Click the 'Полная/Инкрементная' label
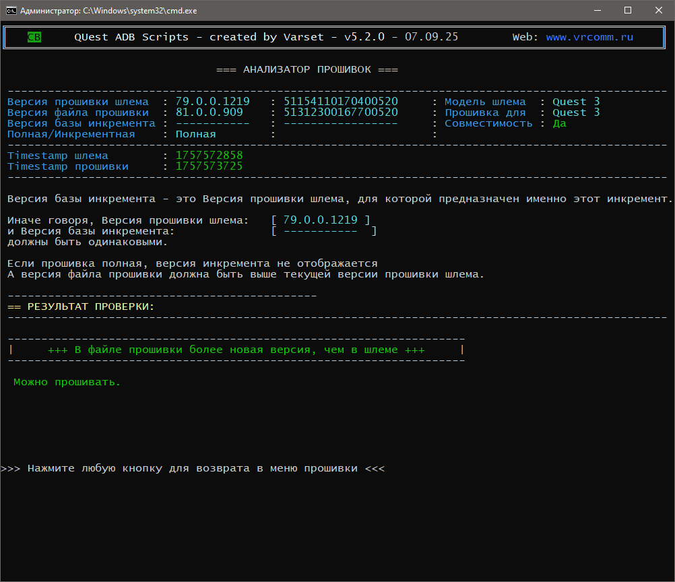The image size is (675, 582). [71, 134]
